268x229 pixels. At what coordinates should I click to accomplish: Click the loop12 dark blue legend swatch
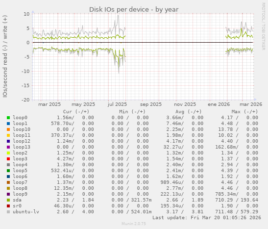click(x=8, y=141)
